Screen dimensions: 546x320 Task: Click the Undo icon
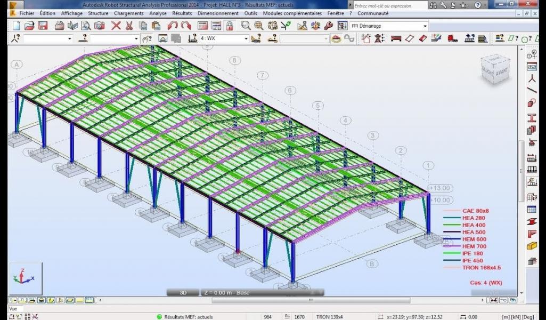[172, 25]
